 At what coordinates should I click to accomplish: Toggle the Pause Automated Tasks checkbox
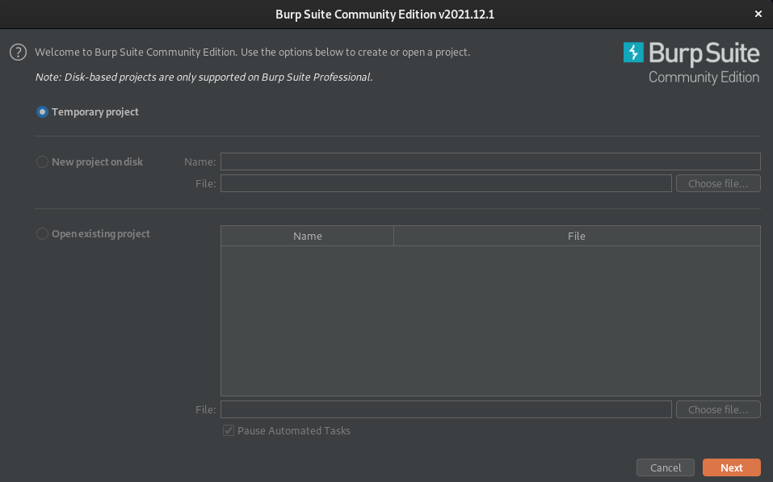[x=229, y=430]
